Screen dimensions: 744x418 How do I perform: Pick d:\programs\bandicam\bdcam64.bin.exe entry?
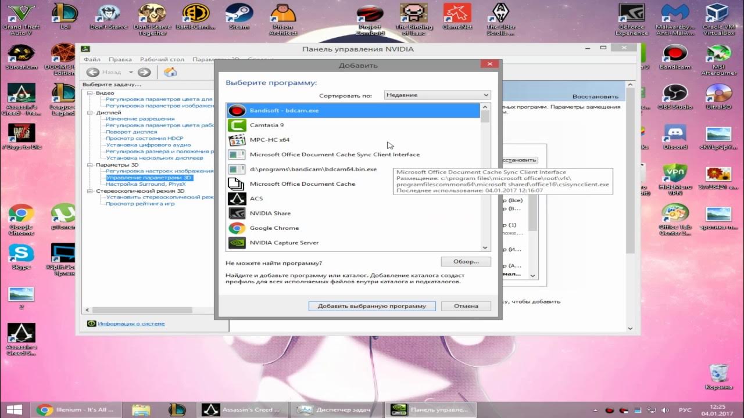353,169
